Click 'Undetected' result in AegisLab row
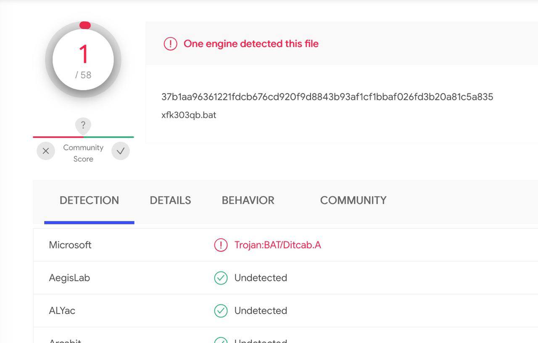Screen dimensions: 538x343 pyautogui.click(x=261, y=278)
